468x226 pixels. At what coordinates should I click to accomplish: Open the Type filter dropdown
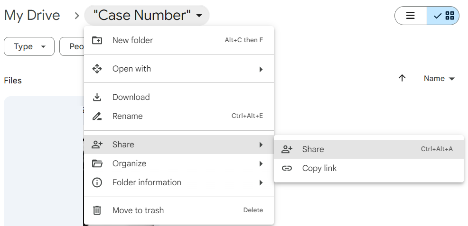pos(29,46)
